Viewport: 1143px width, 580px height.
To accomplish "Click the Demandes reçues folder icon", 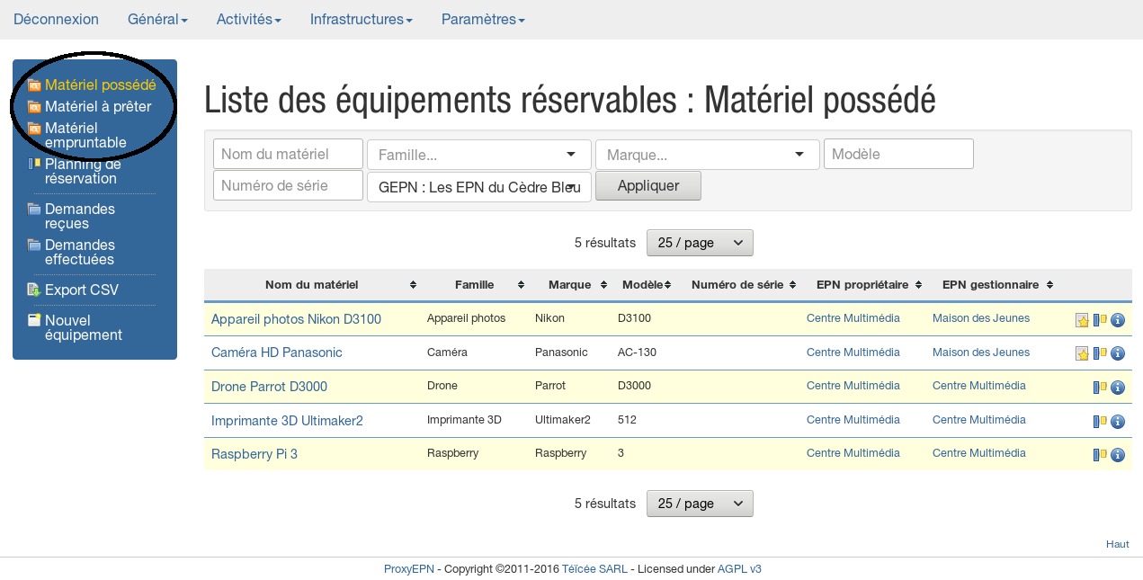I will point(34,210).
